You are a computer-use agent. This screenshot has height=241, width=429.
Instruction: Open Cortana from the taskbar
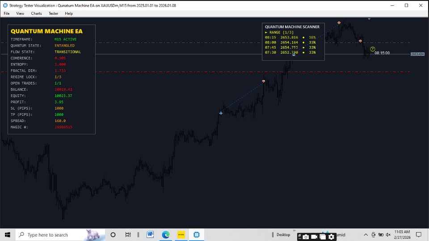[x=113, y=235]
